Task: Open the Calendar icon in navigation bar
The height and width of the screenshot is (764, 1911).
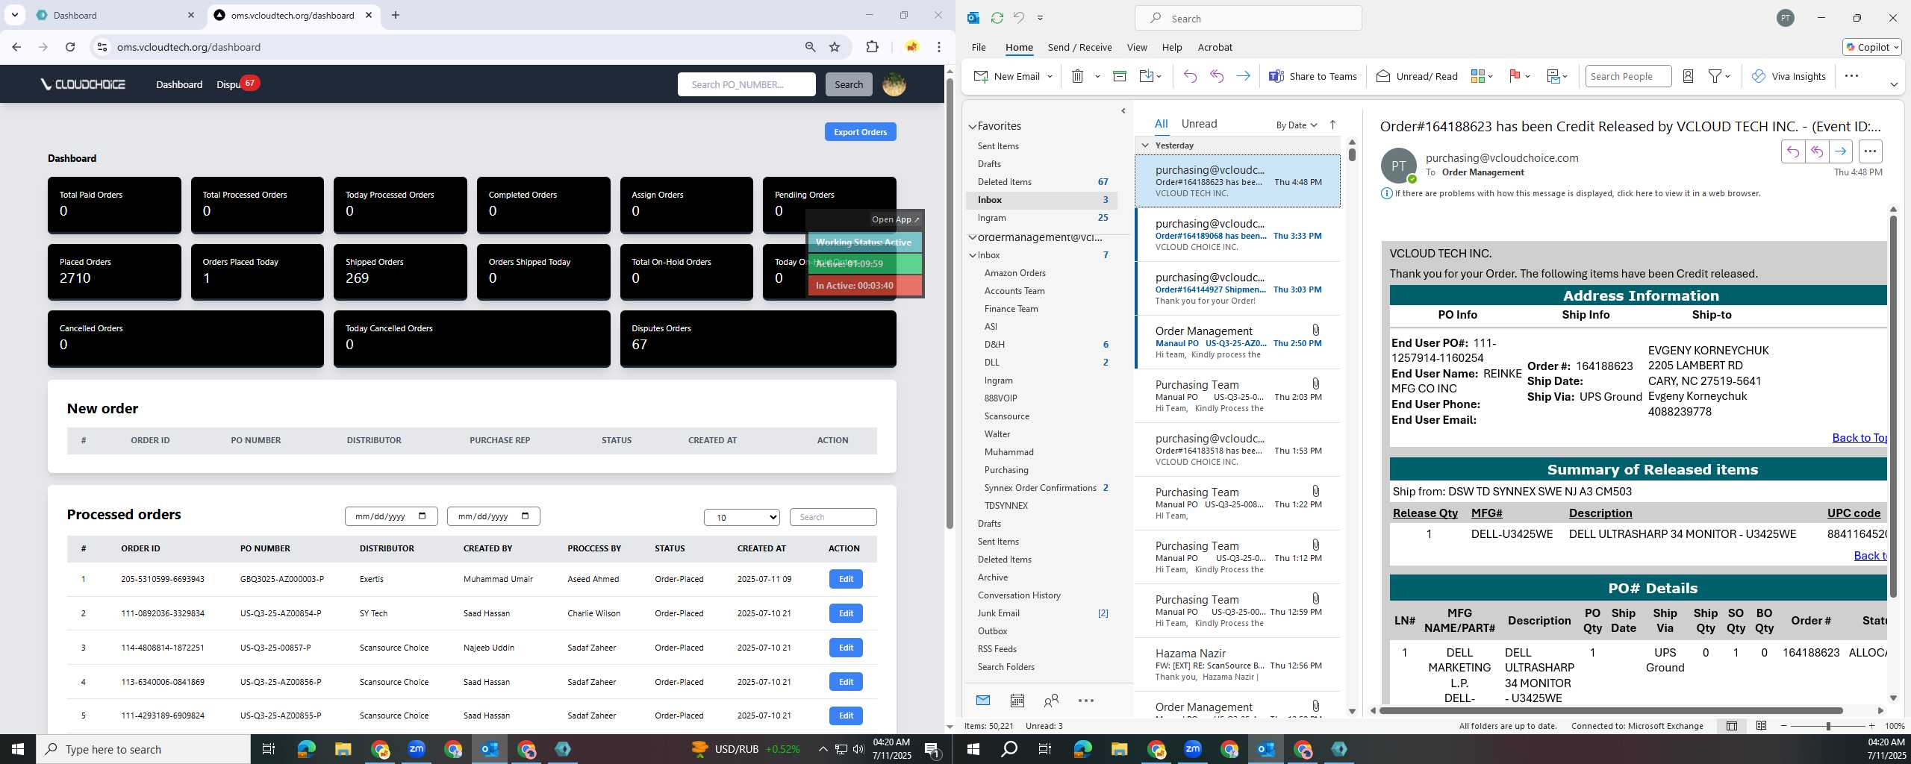Action: 1017,701
